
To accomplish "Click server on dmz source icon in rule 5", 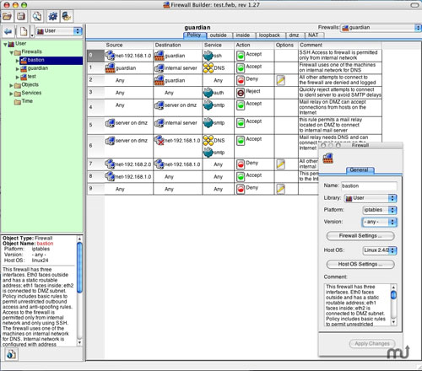I will click(110, 123).
